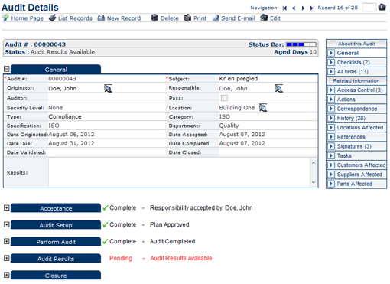Click arrow icon next to Tasks

click(x=331, y=155)
